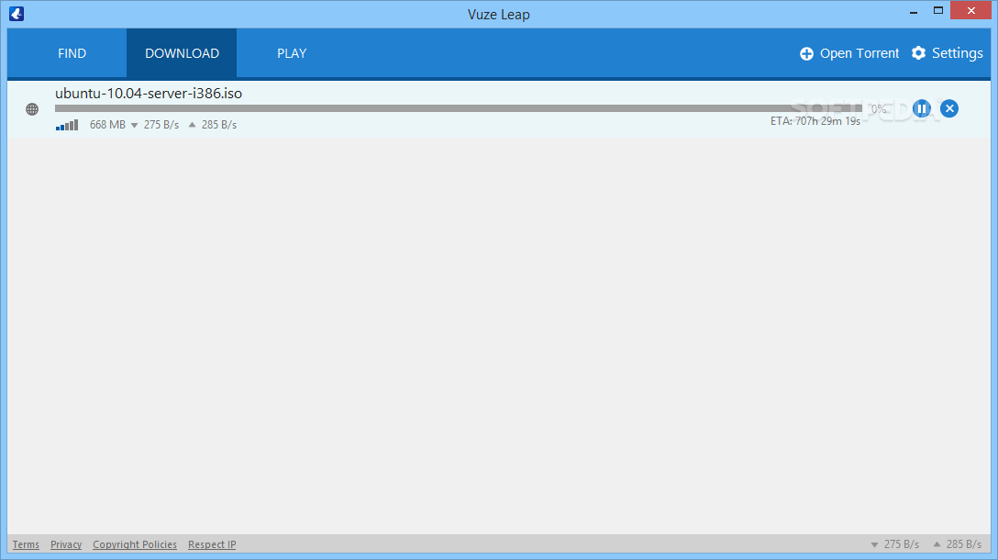Click the ETA: 707h 29m 19s text

click(x=815, y=121)
